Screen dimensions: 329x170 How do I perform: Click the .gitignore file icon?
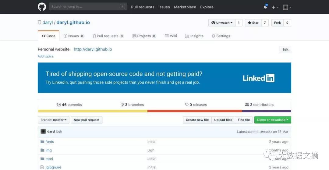pos(42,167)
